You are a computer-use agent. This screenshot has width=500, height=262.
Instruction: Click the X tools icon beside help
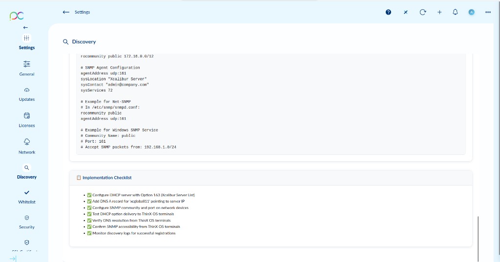pos(405,12)
